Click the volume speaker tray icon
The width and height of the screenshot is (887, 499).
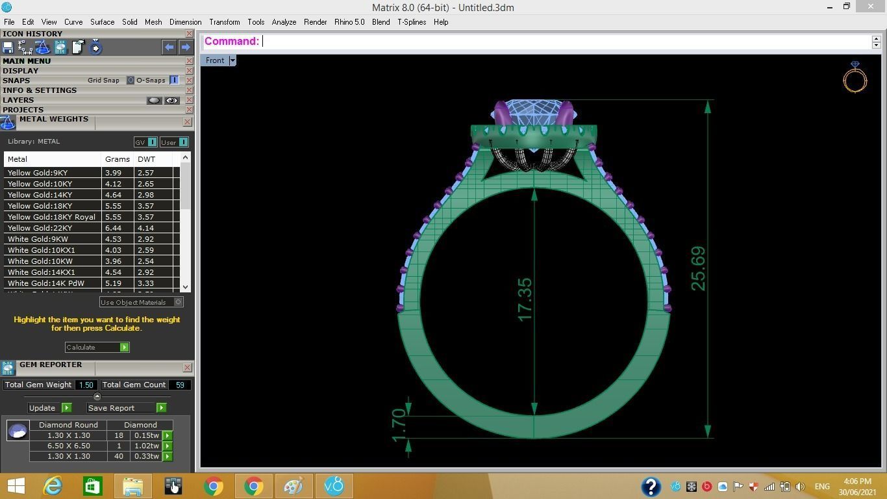coord(801,486)
